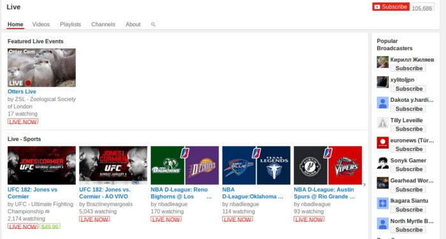
Task: Open euronews red avatar icon
Action: tap(382, 143)
